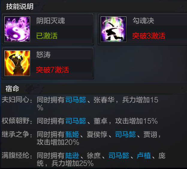Viewport: 187px width, 169px height.
Task: Click the blue 卢植 hero link
Action: pos(144,156)
